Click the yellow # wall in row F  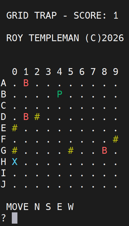116,139
